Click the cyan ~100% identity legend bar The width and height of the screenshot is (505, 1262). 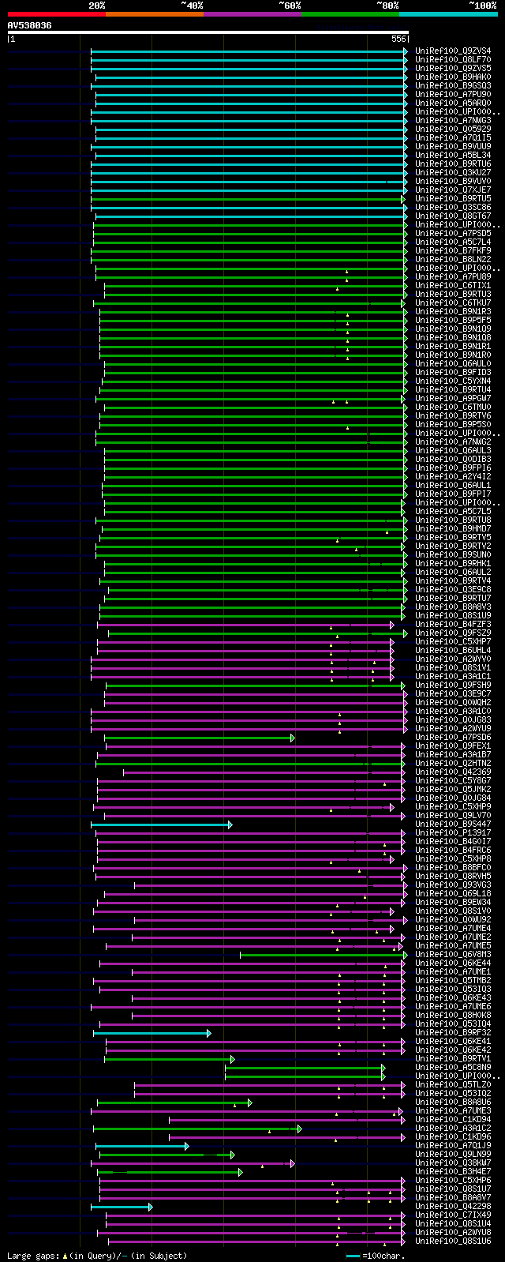click(x=448, y=14)
